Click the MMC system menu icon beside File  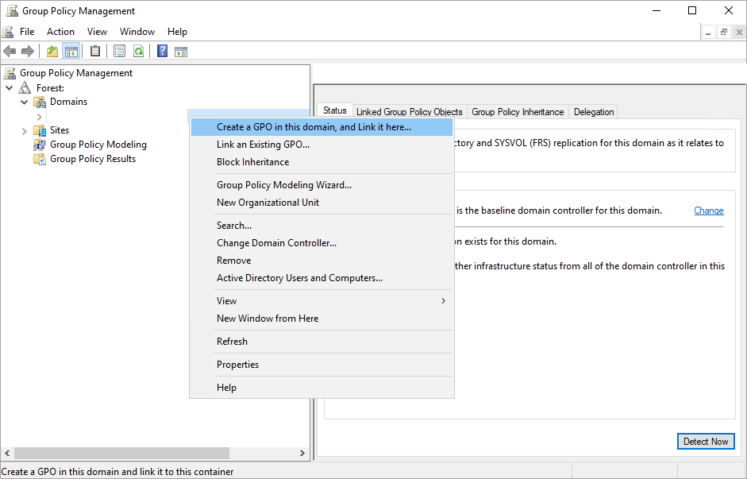[x=8, y=32]
